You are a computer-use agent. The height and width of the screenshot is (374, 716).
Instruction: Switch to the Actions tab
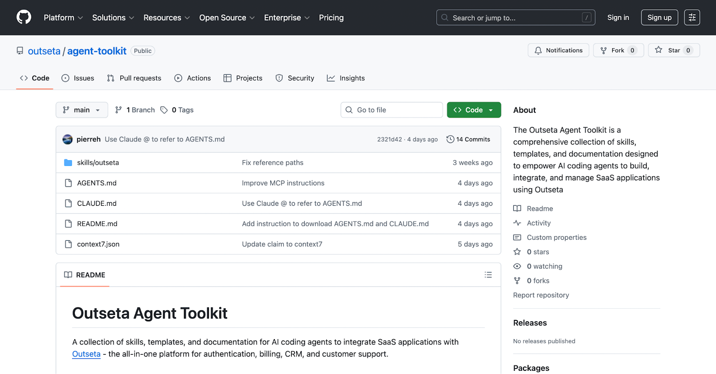[x=192, y=78]
